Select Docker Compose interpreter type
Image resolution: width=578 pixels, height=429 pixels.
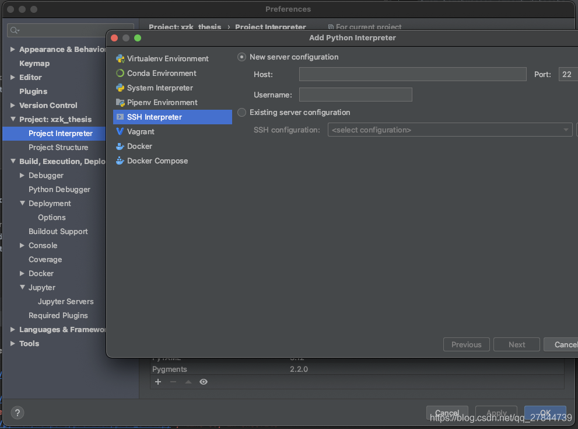(173, 161)
